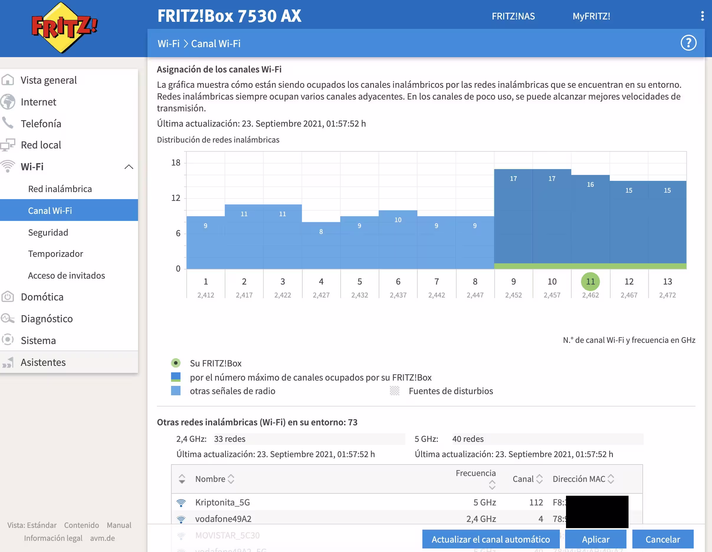The width and height of the screenshot is (712, 552).
Task: Click the Internet globe icon
Action: point(8,102)
